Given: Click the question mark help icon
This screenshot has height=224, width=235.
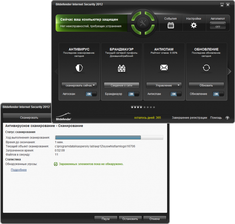Looking at the screenshot, I should (227, 118).
